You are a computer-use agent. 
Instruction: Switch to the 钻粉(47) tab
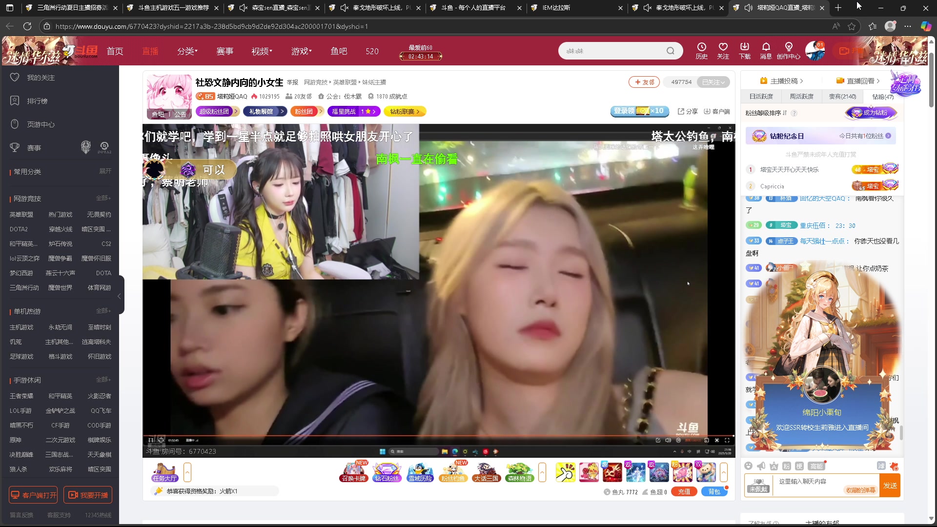click(883, 97)
